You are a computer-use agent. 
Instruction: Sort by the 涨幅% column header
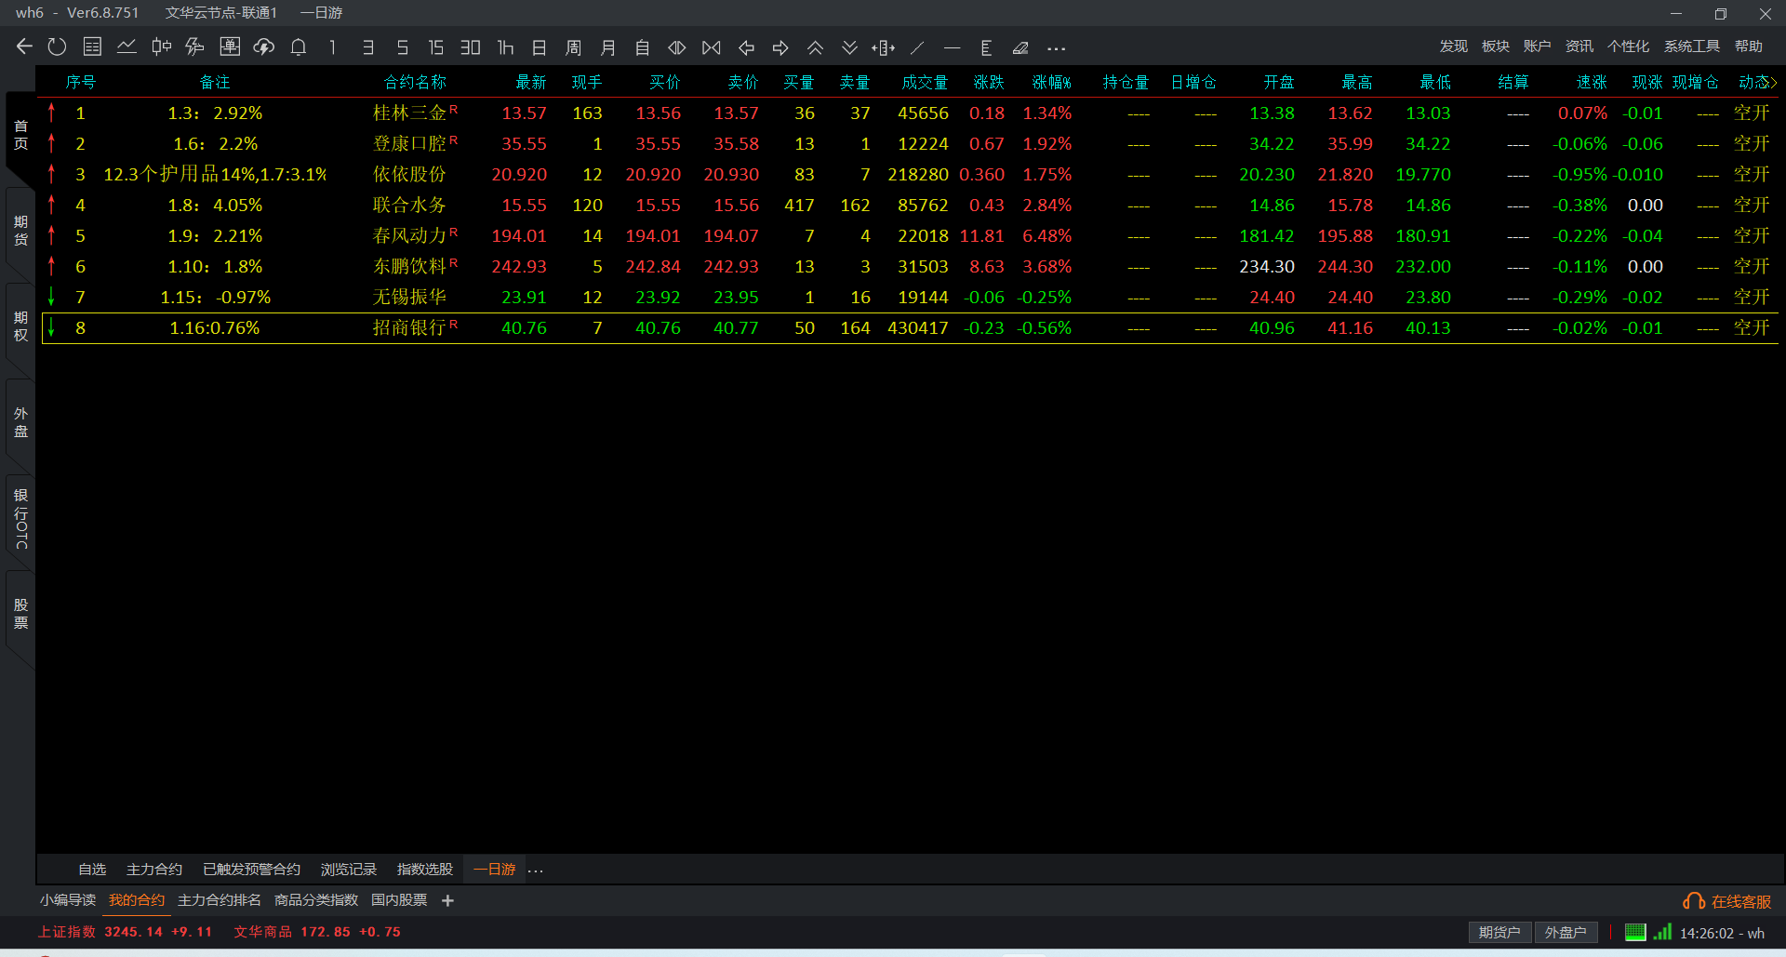1051,83
